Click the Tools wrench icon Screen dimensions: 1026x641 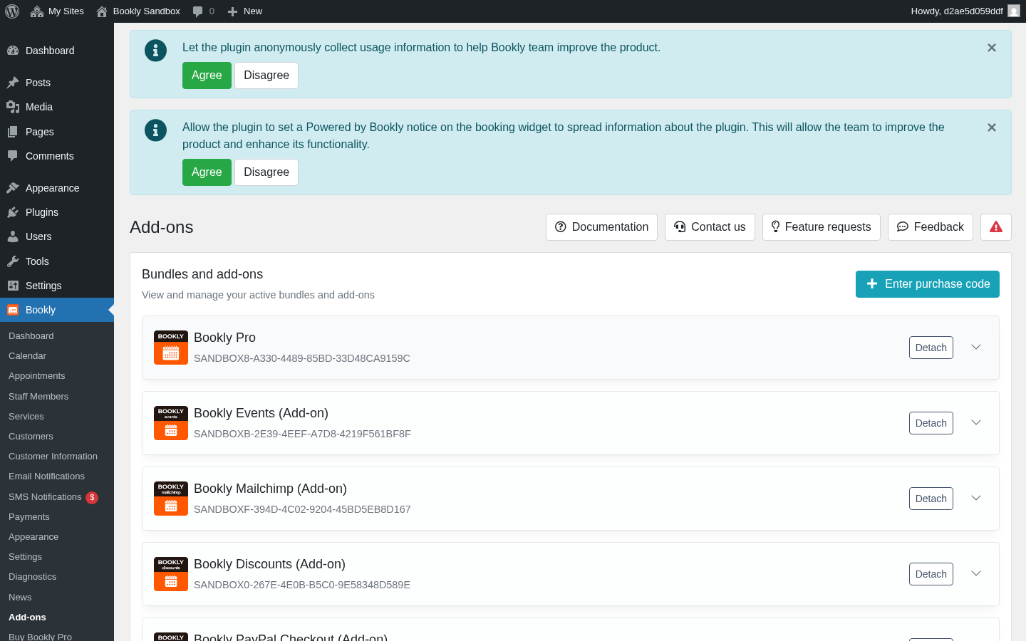pyautogui.click(x=13, y=261)
